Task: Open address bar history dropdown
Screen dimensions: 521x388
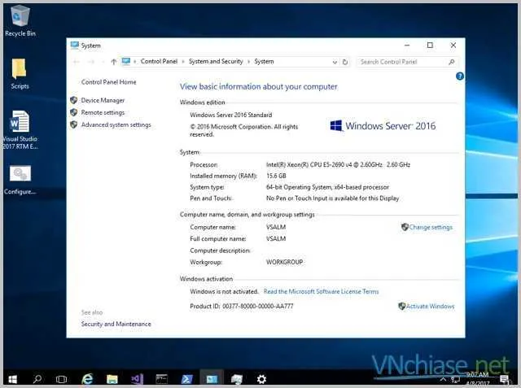Action: point(335,62)
